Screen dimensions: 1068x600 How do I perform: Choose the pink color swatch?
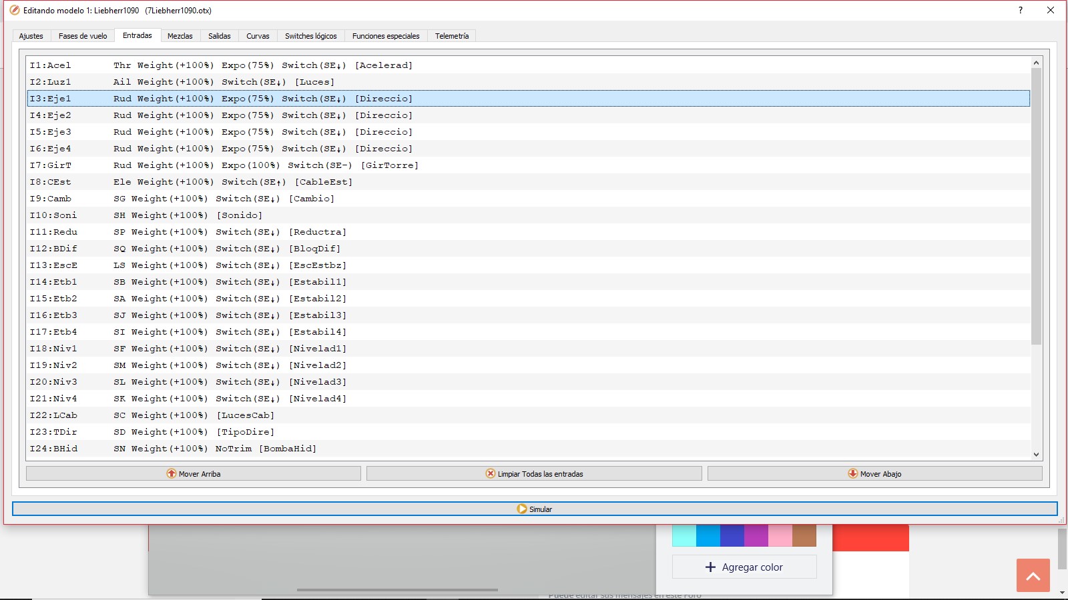[x=780, y=535]
